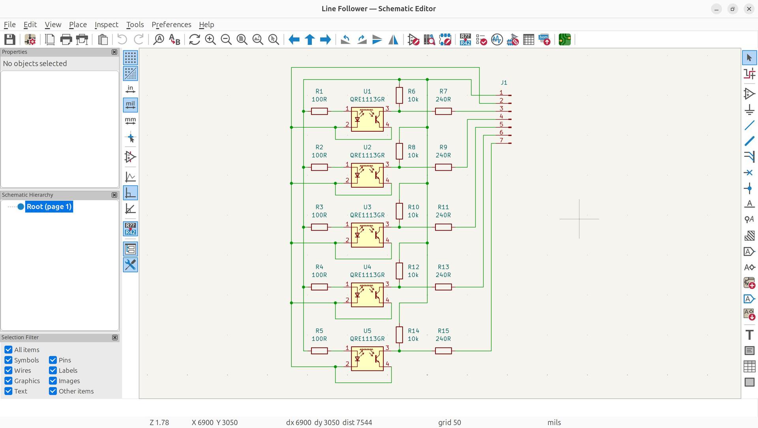Open the File menu
Screen dimensions: 758x428
(x=10, y=24)
